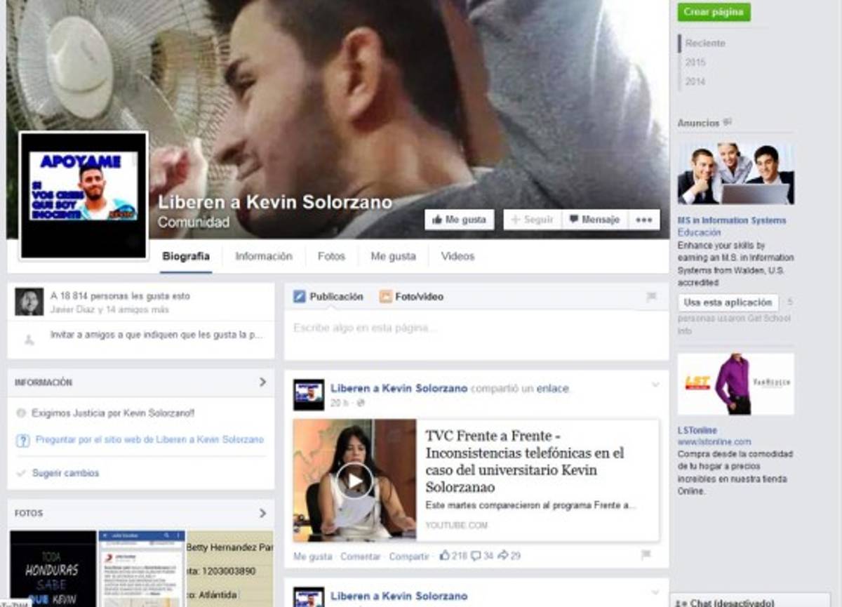Play the TVC Frente a Frente video
Viewport: 842px width, 607px height.
354,480
